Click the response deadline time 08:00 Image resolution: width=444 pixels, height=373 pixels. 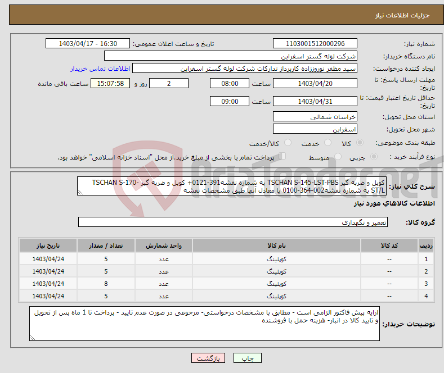click(x=230, y=83)
